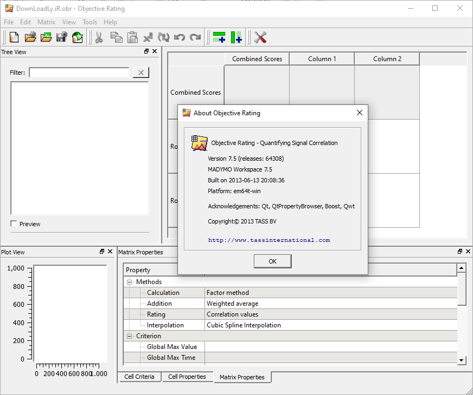Image resolution: width=473 pixels, height=395 pixels.
Task: Click the Undo arrow icon
Action: click(180, 37)
